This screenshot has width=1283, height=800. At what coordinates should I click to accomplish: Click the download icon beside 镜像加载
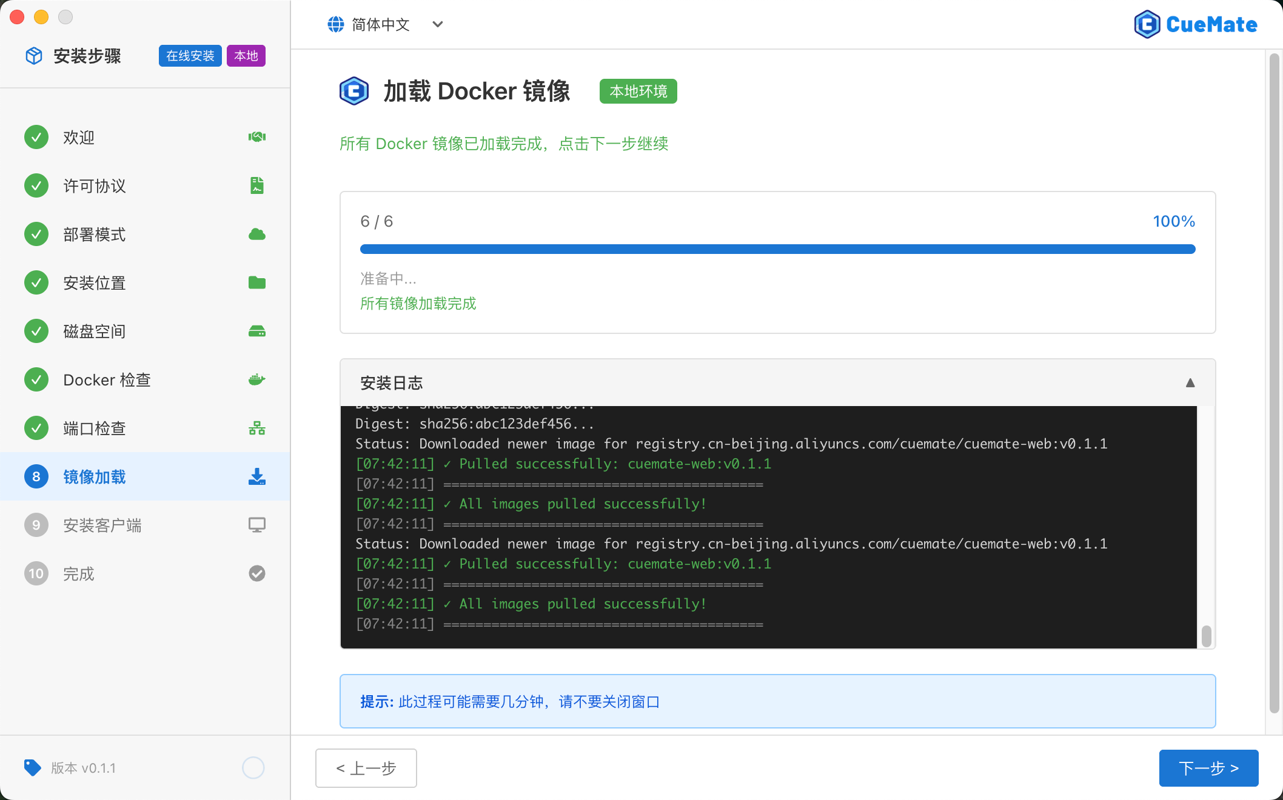[x=257, y=477]
